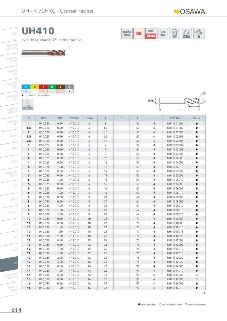Open the LFTA side tab
227x321 pixels.
(x=9, y=149)
